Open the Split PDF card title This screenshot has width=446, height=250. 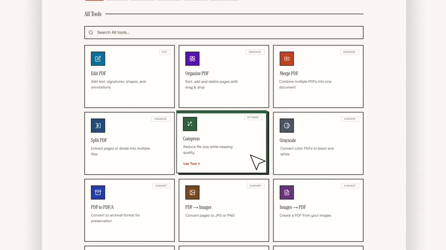tap(99, 140)
